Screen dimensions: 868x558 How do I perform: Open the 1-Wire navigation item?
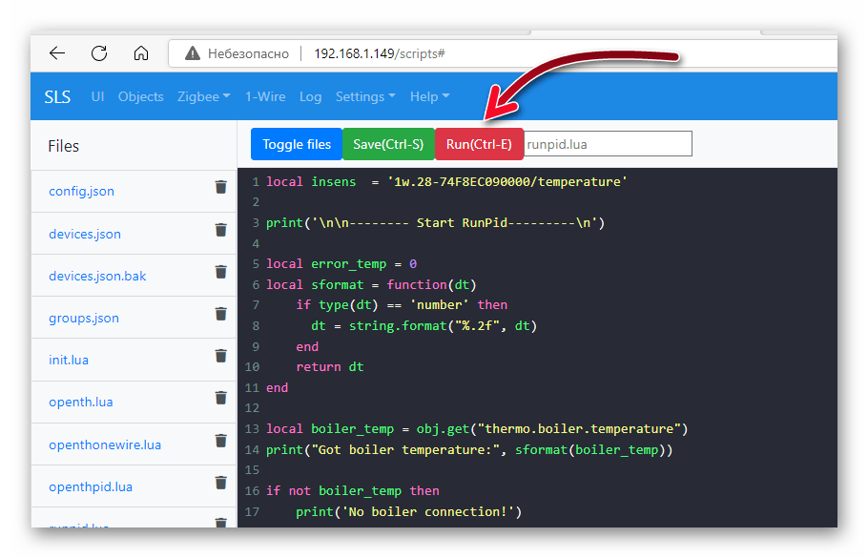pos(264,96)
